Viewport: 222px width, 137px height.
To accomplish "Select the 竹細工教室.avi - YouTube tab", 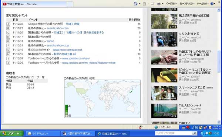I will pyautogui.click(x=34, y=4).
